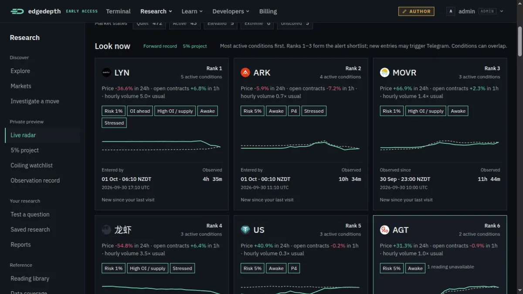Image resolution: width=523 pixels, height=294 pixels.
Task: Click the AUTHOR button
Action: pos(416,11)
